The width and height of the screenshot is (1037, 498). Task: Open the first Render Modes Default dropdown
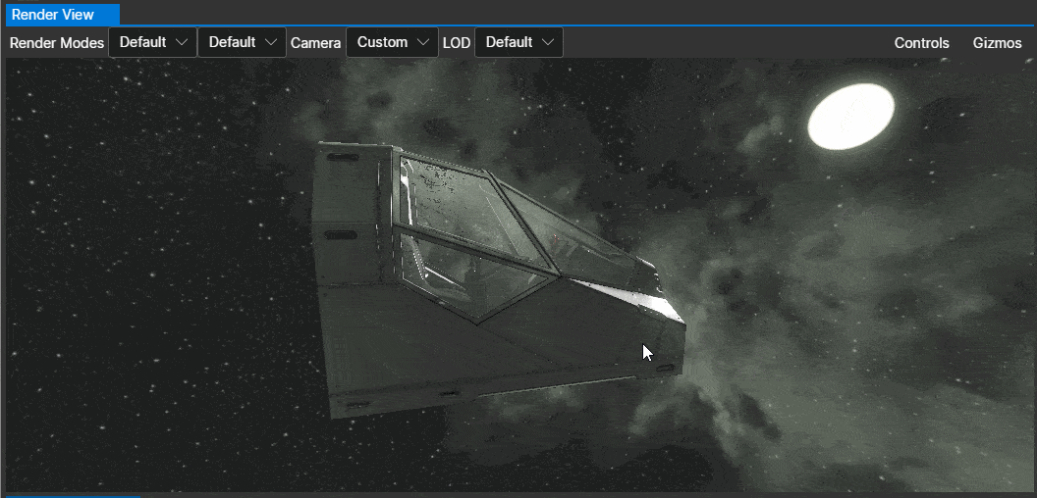coord(153,42)
